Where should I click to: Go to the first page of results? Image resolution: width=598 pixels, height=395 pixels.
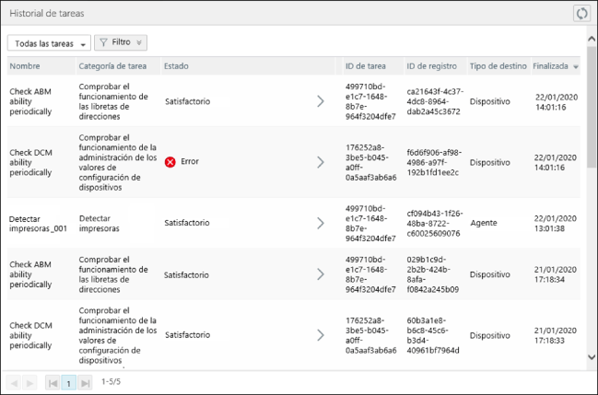click(53, 382)
